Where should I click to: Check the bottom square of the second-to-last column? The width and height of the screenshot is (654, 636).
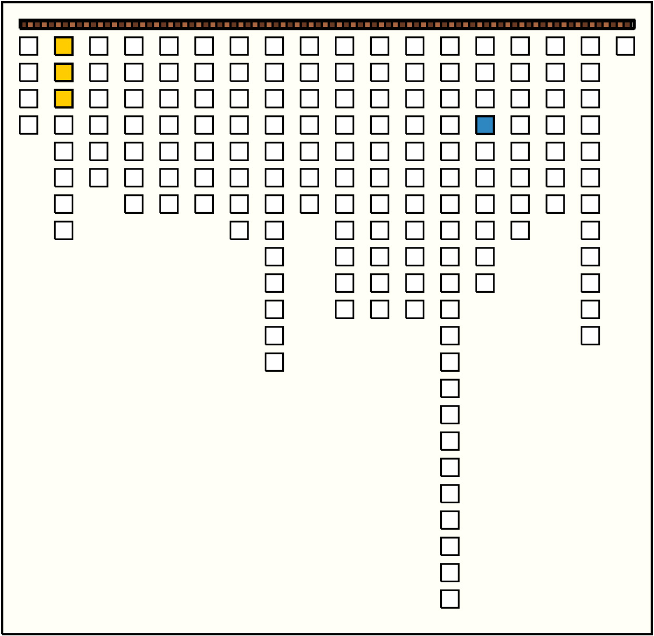click(590, 336)
